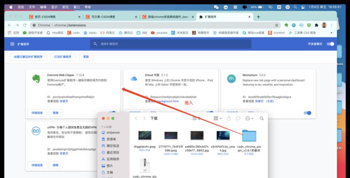Screen dimensions: 350x178
Task: Open the Extensions puzzle-piece menu
Action: [317, 25]
